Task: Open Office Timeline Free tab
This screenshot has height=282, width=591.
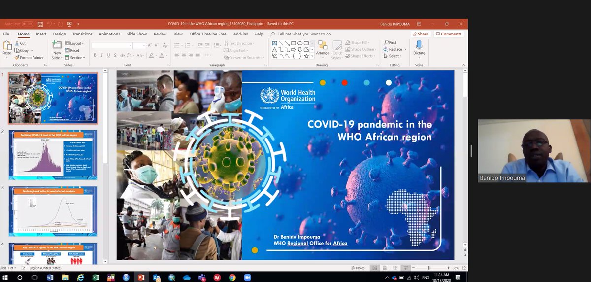Action: [x=208, y=34]
